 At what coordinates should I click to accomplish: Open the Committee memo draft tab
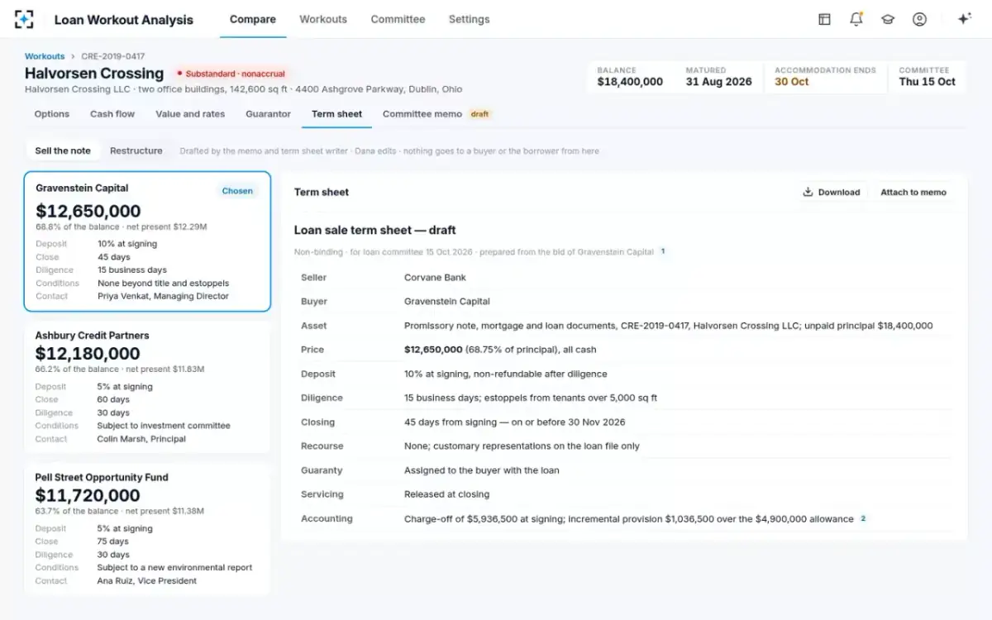[x=436, y=114]
